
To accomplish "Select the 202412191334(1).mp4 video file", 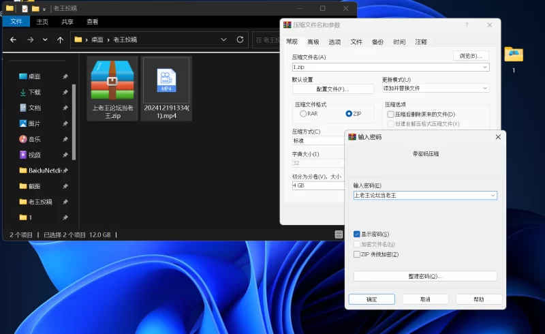I will pos(166,89).
